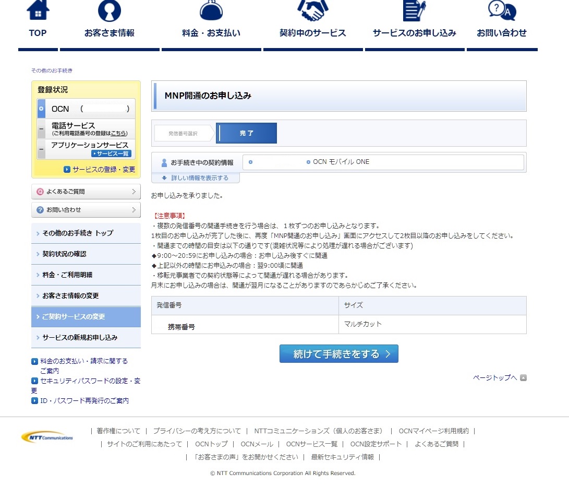Viewport: 569px width, 486px height.
Task: Select the OCN モバイル ONE contract bullet
Action: pyautogui.click(x=308, y=162)
